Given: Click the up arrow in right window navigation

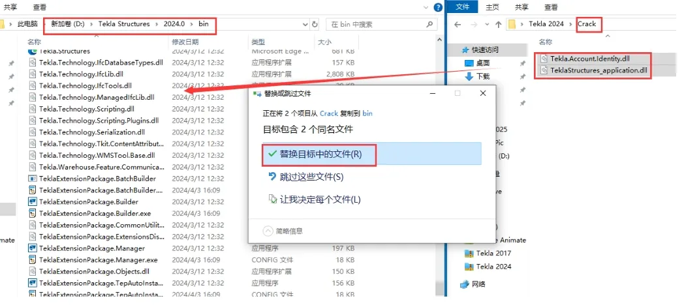Looking at the screenshot, I should coord(498,24).
